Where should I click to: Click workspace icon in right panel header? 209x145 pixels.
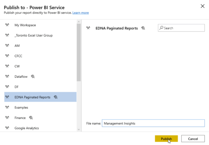(x=88, y=28)
